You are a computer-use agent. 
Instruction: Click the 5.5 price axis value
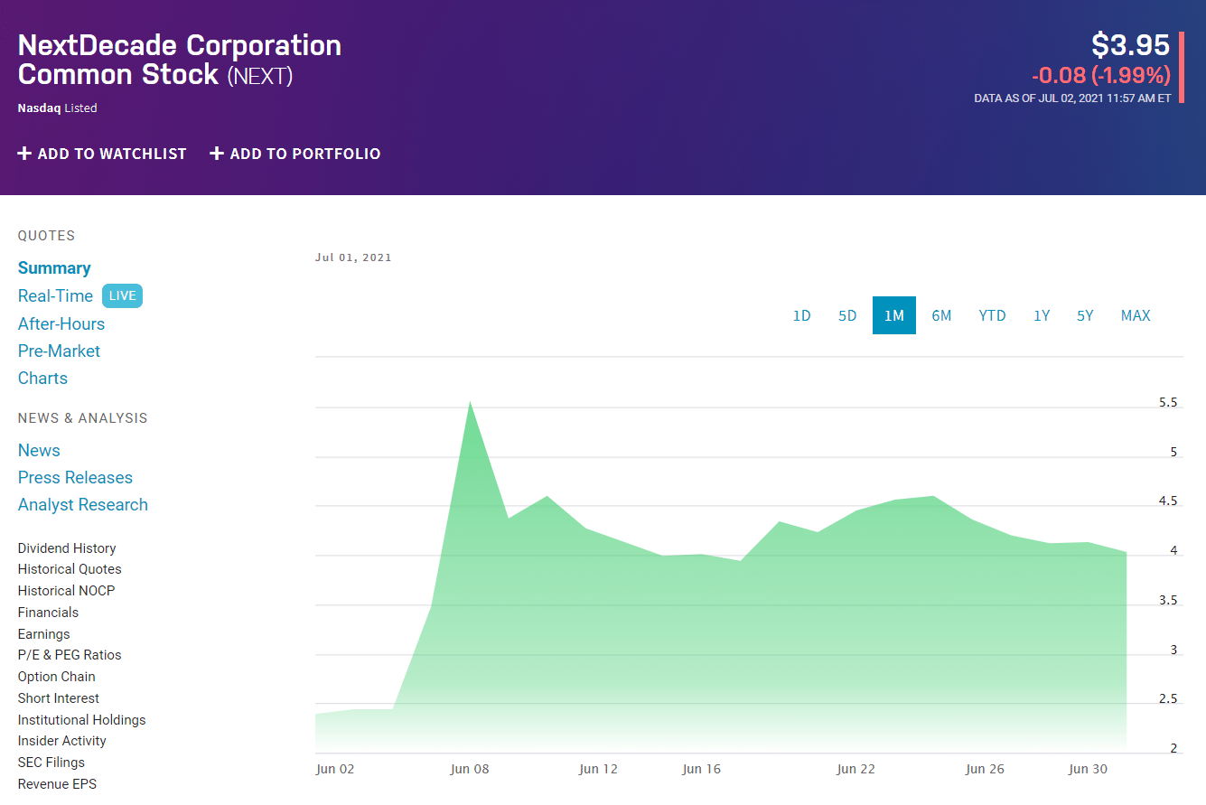tap(1168, 403)
